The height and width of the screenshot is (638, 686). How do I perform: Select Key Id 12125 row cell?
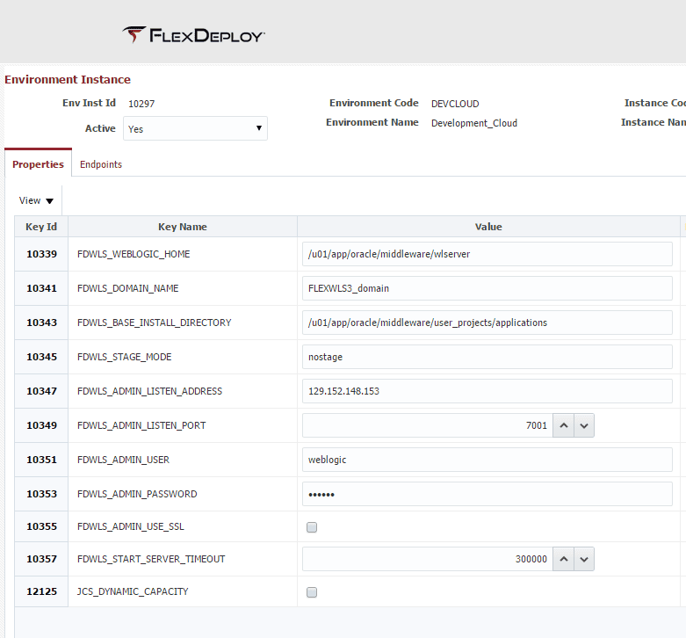41,591
